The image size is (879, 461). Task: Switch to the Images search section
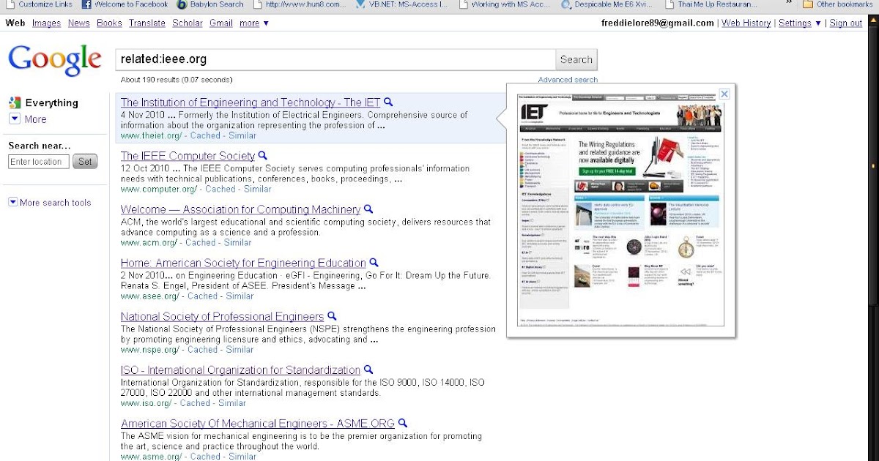click(x=46, y=23)
